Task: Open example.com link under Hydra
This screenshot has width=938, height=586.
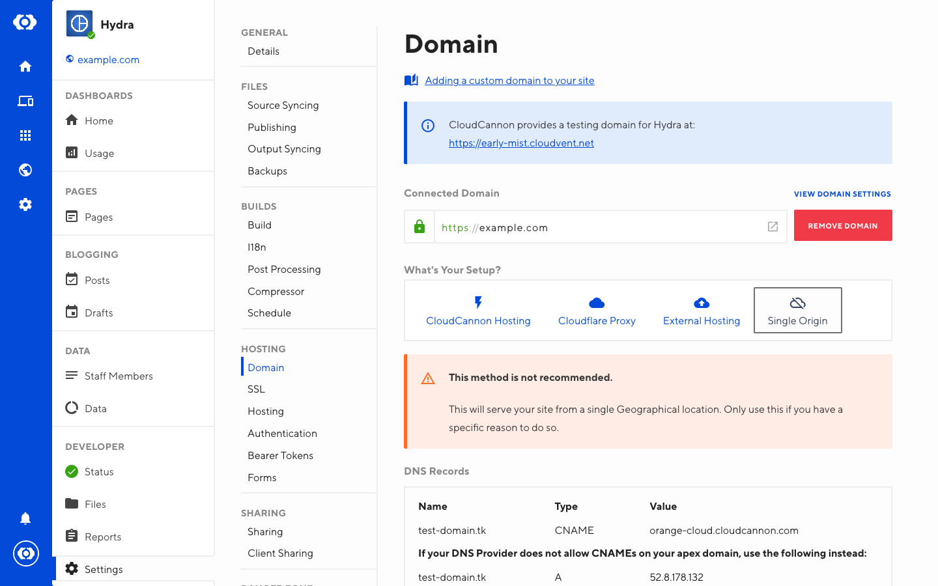Action: (108, 60)
